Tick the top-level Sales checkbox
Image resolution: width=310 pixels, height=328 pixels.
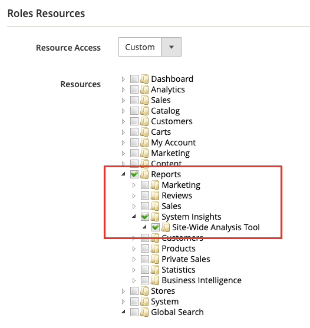134,100
